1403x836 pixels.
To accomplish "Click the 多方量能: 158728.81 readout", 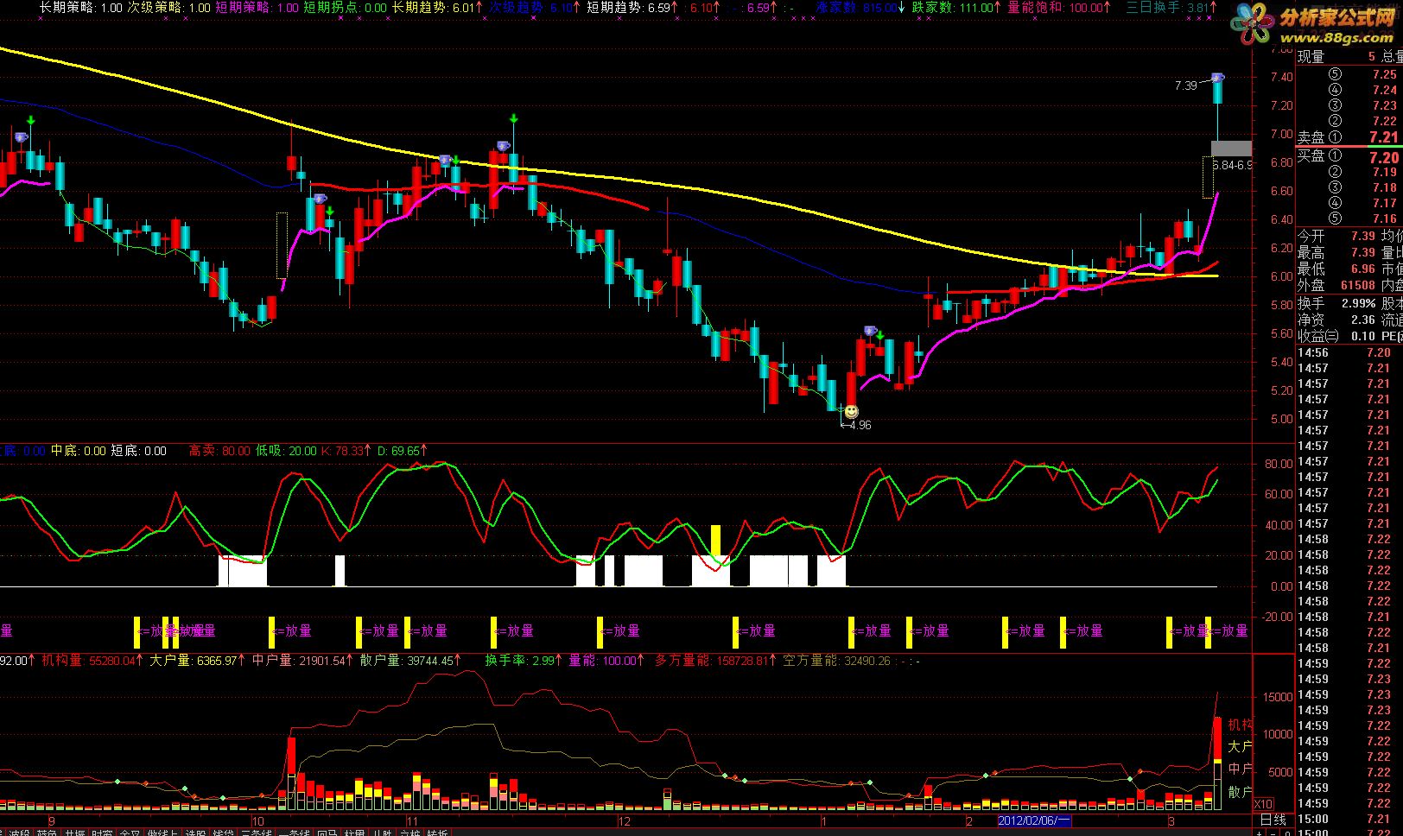I will click(716, 661).
